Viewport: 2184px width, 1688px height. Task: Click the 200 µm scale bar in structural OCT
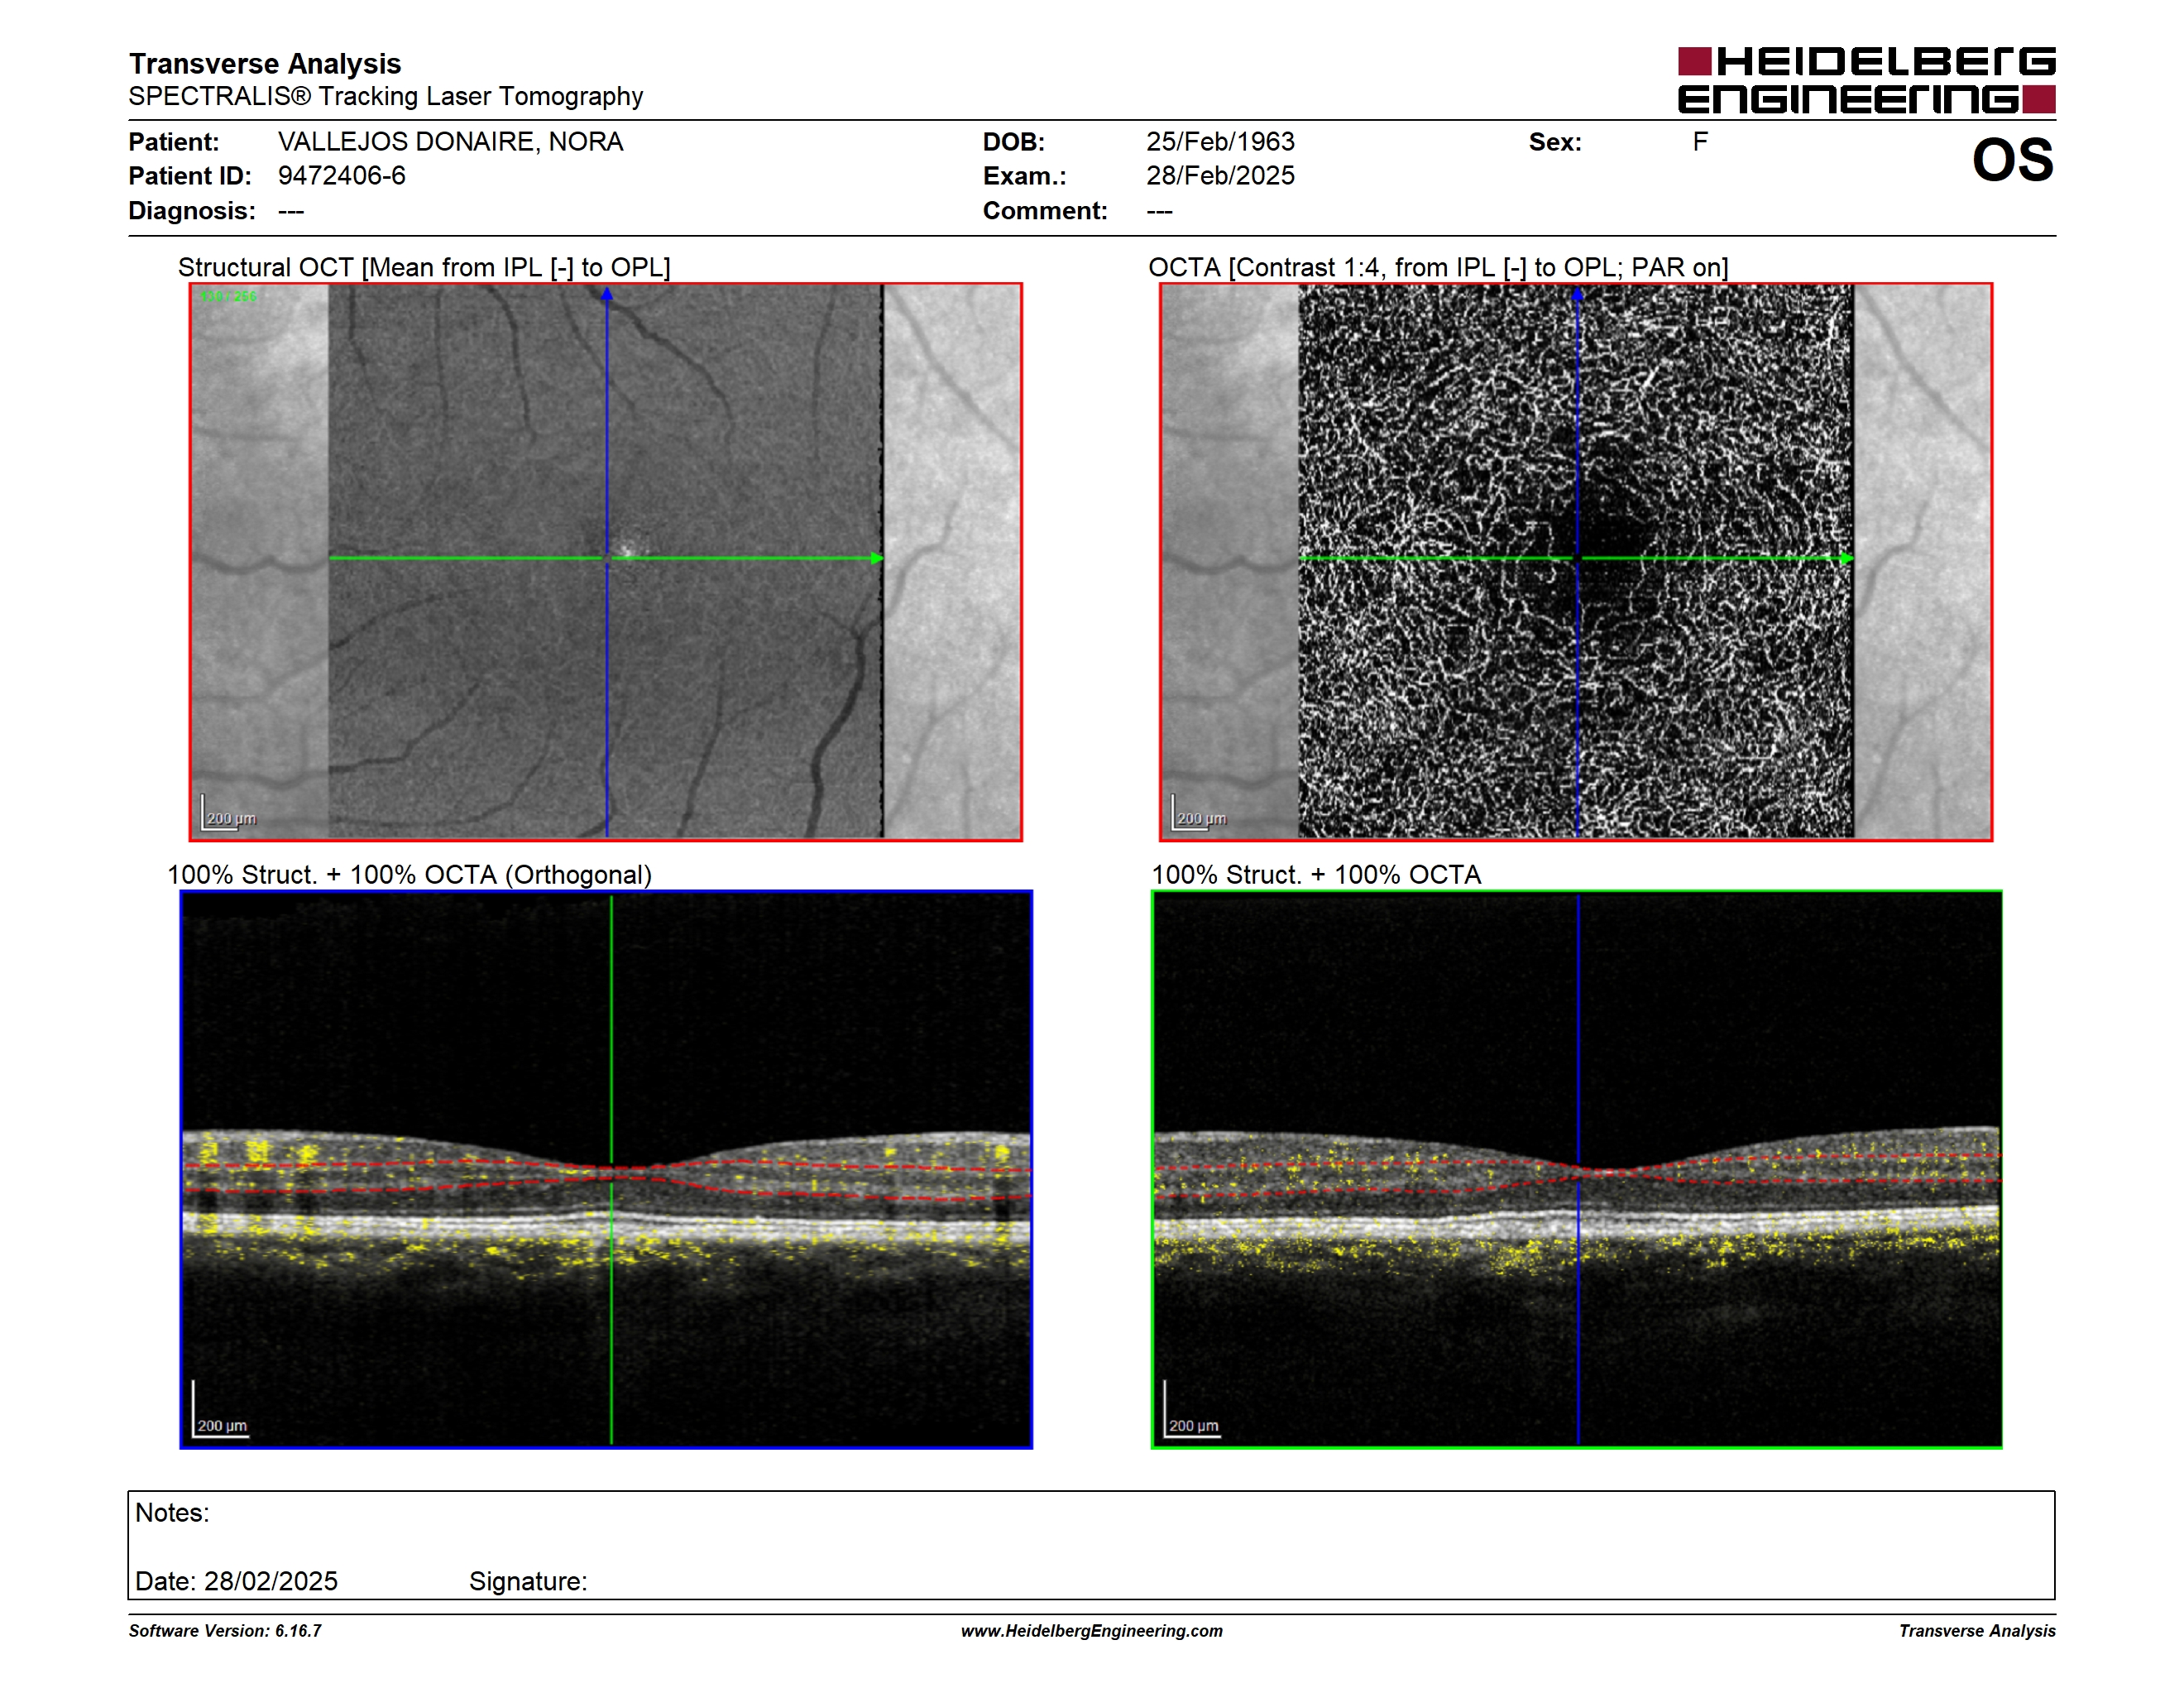coord(229,813)
